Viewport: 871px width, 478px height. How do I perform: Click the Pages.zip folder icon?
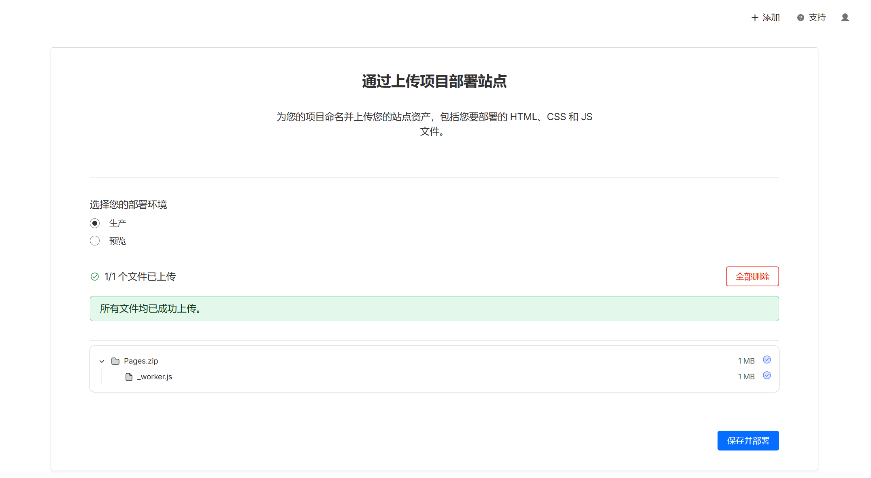click(x=115, y=361)
